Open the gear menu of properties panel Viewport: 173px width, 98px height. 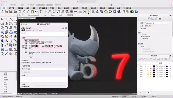click(171, 15)
